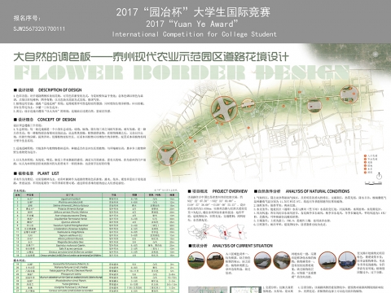391x293 pixels.
Task: Select the intersection detail circle at the map's northeast end
Action: (349, 94)
